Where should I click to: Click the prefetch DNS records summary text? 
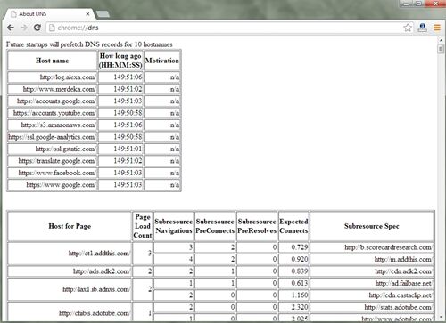(89, 44)
